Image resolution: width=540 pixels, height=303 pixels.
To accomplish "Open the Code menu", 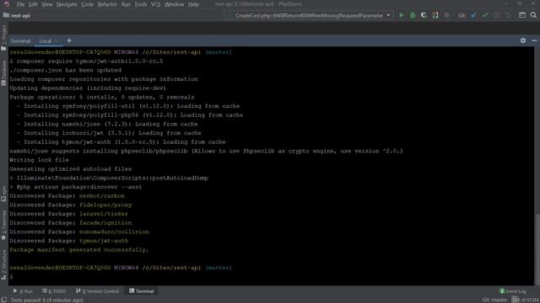I will [x=87, y=4].
